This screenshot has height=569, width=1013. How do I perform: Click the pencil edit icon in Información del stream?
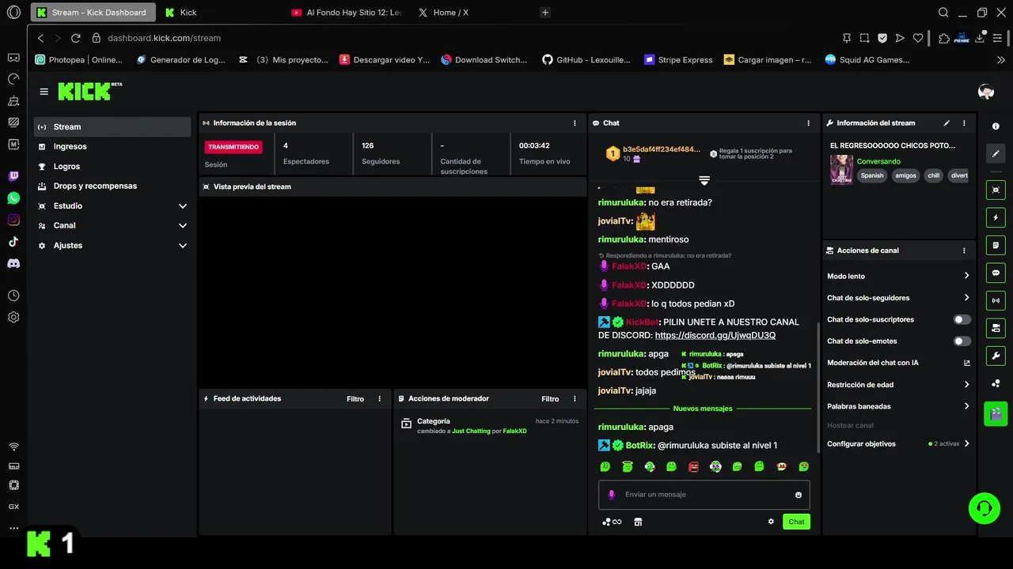(947, 123)
